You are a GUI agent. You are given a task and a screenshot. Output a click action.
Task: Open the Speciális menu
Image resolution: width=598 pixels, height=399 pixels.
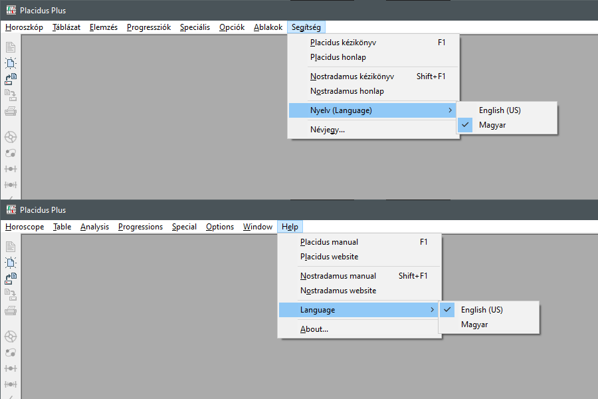(195, 27)
